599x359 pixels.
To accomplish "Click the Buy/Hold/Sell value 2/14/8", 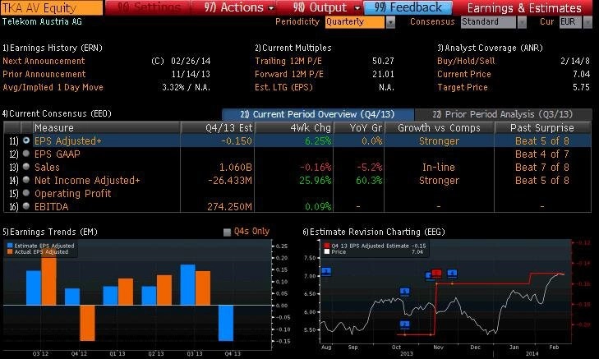I will [575, 61].
